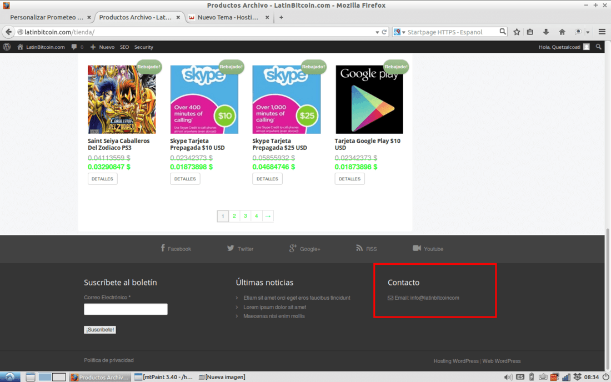Open the Firefox hamburger menu
This screenshot has height=382, width=611.
(602, 32)
